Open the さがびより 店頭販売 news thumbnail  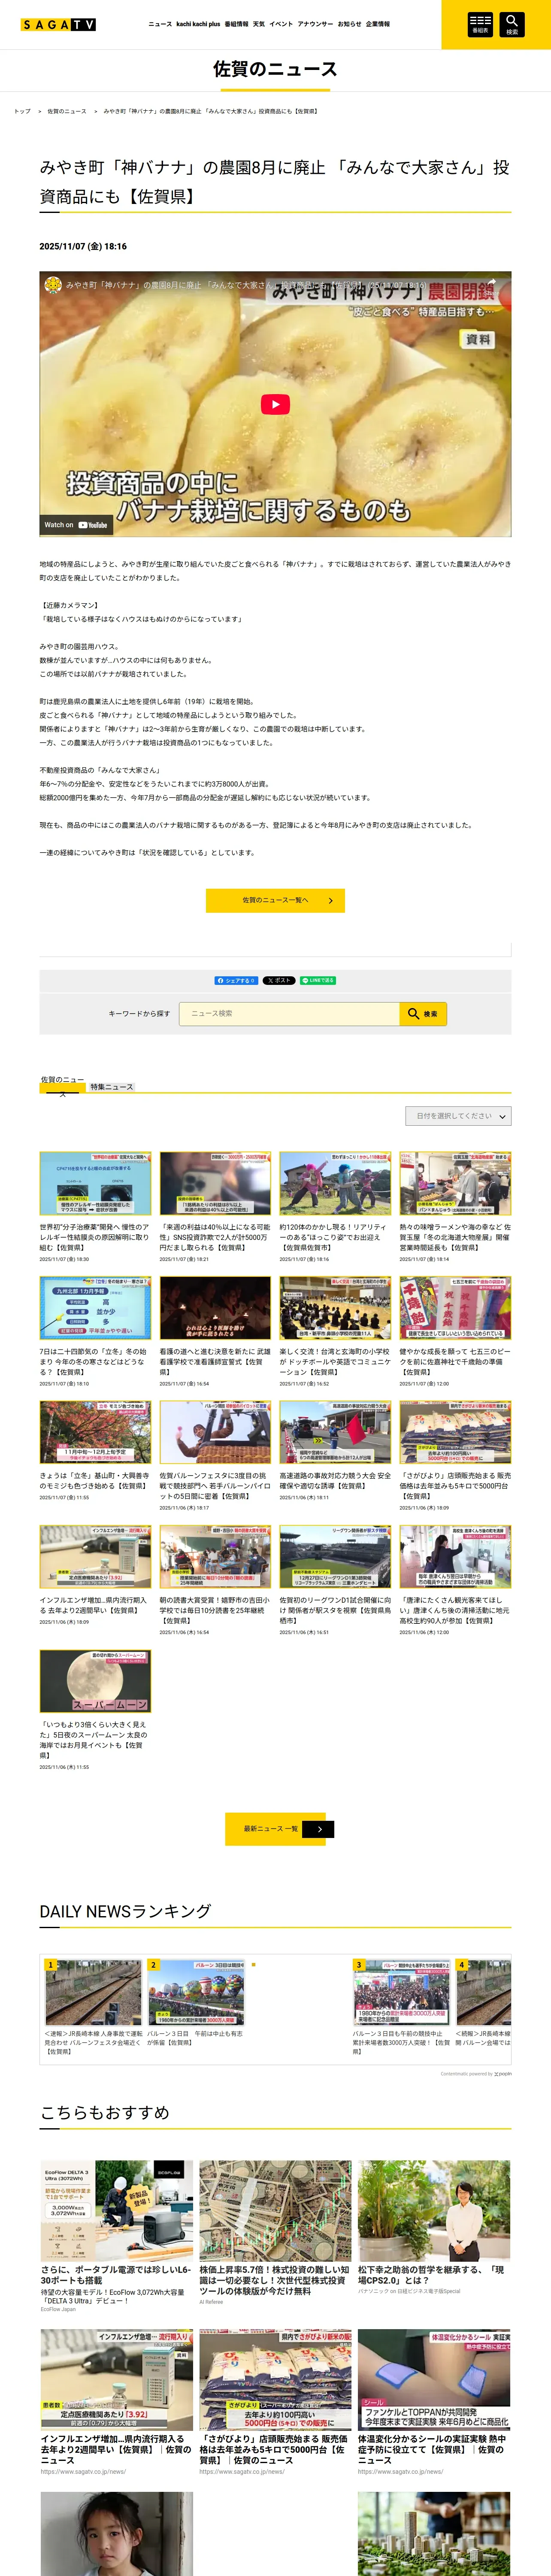pyautogui.click(x=455, y=1432)
